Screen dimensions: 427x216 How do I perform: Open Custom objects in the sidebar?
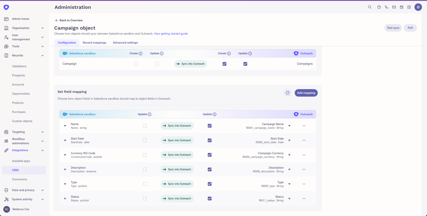[22, 121]
